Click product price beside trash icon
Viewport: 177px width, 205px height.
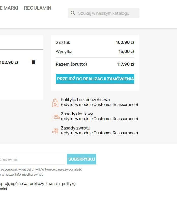click(x=9, y=62)
